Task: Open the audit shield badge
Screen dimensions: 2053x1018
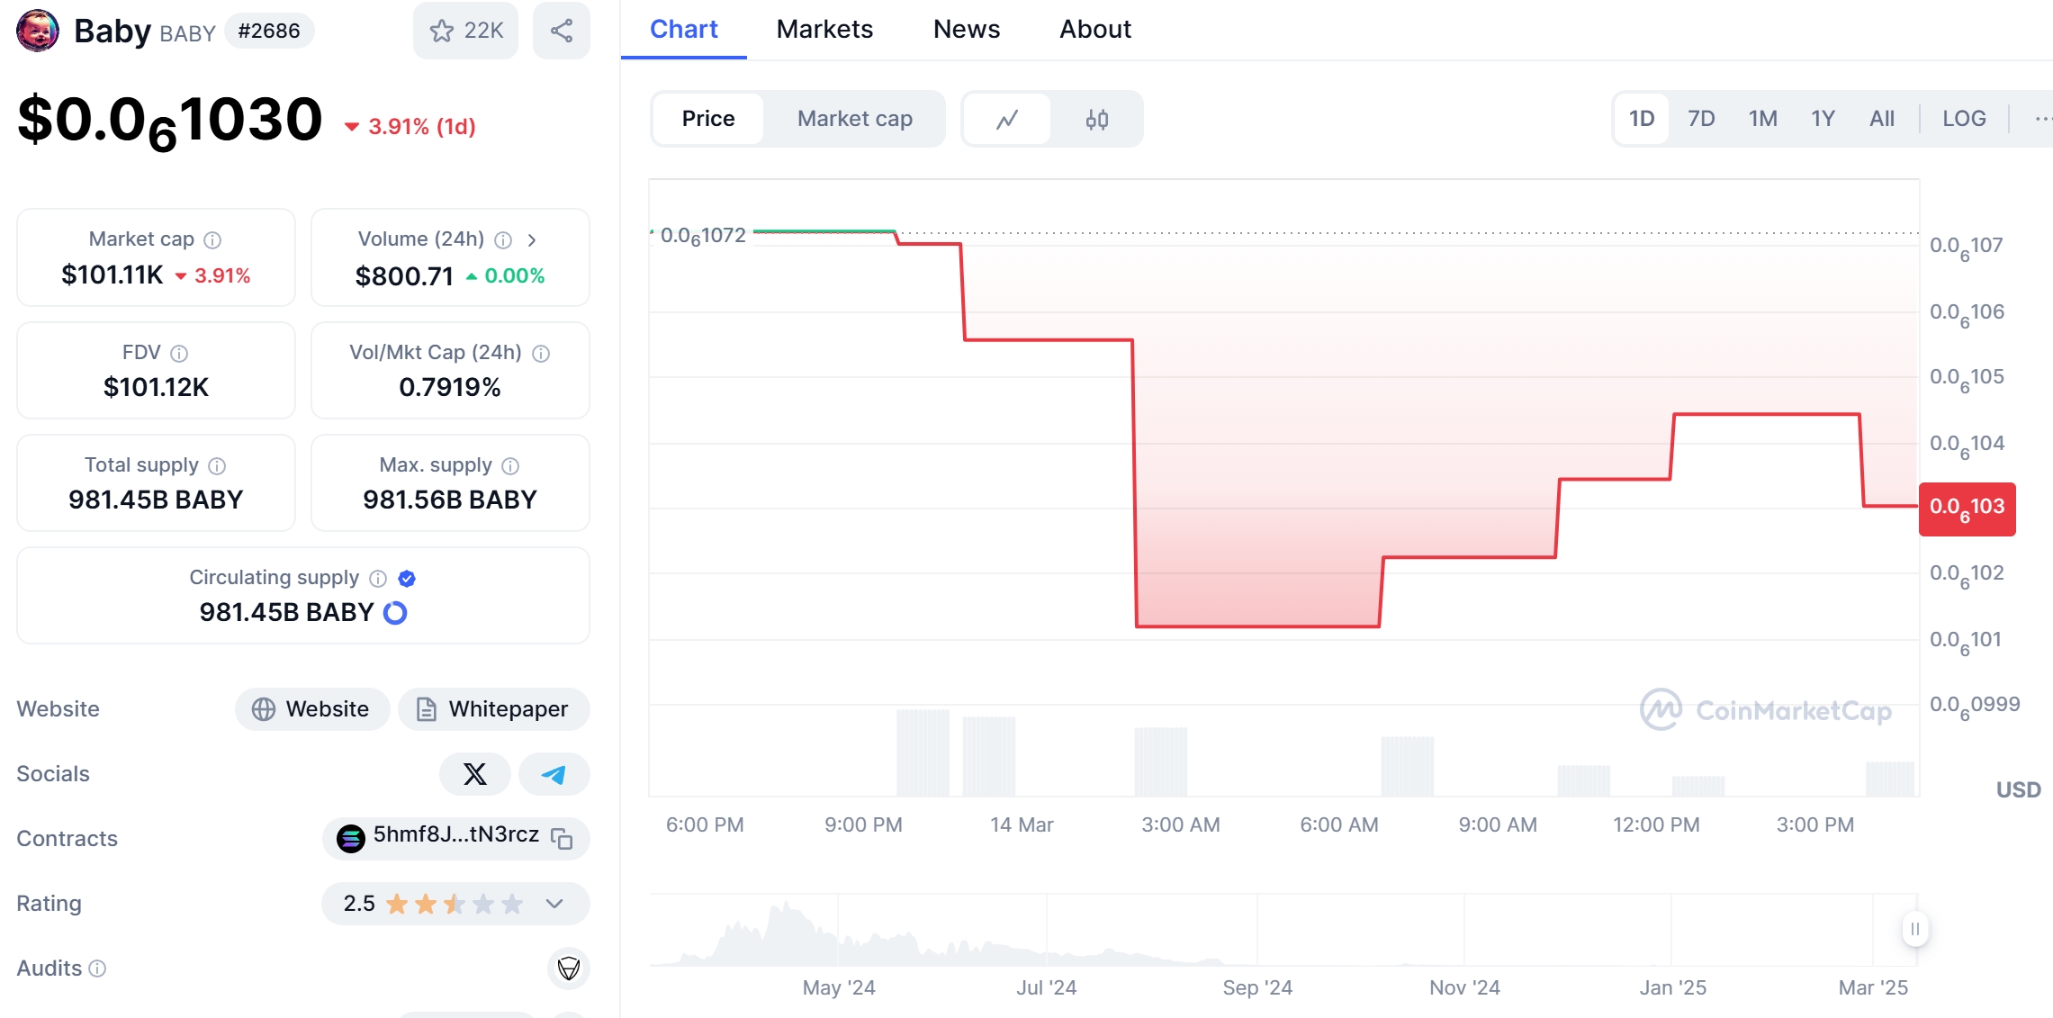Action: coord(569,968)
